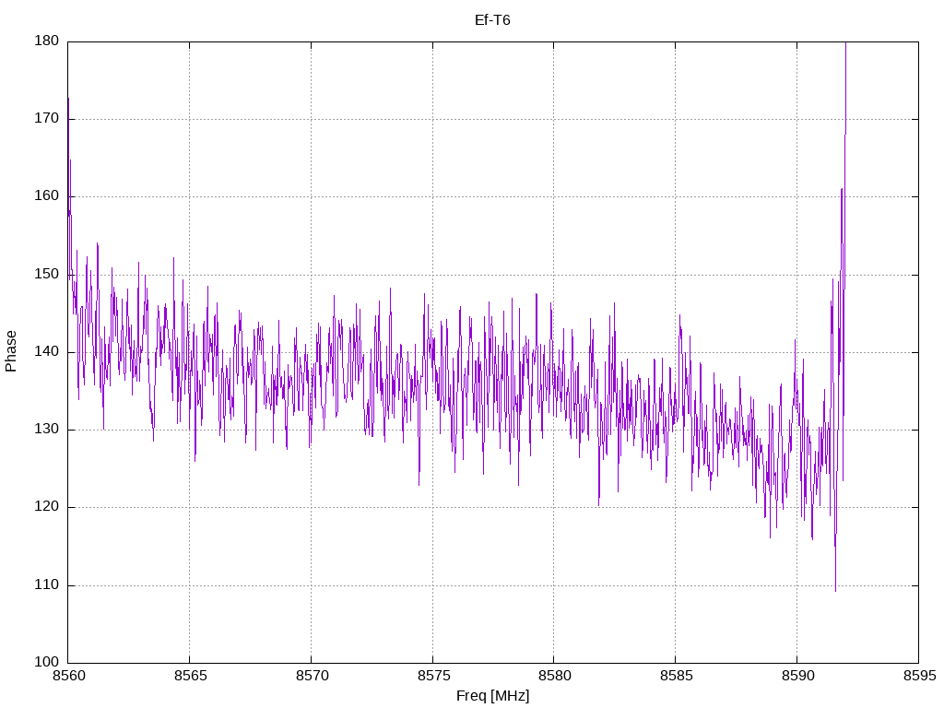Click the 160 y-axis tick label

pos(47,196)
